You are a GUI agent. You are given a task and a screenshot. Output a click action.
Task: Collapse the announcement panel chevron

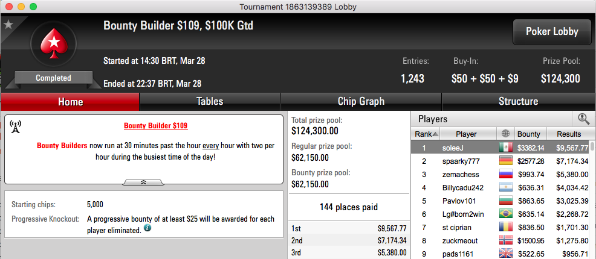pos(143,182)
